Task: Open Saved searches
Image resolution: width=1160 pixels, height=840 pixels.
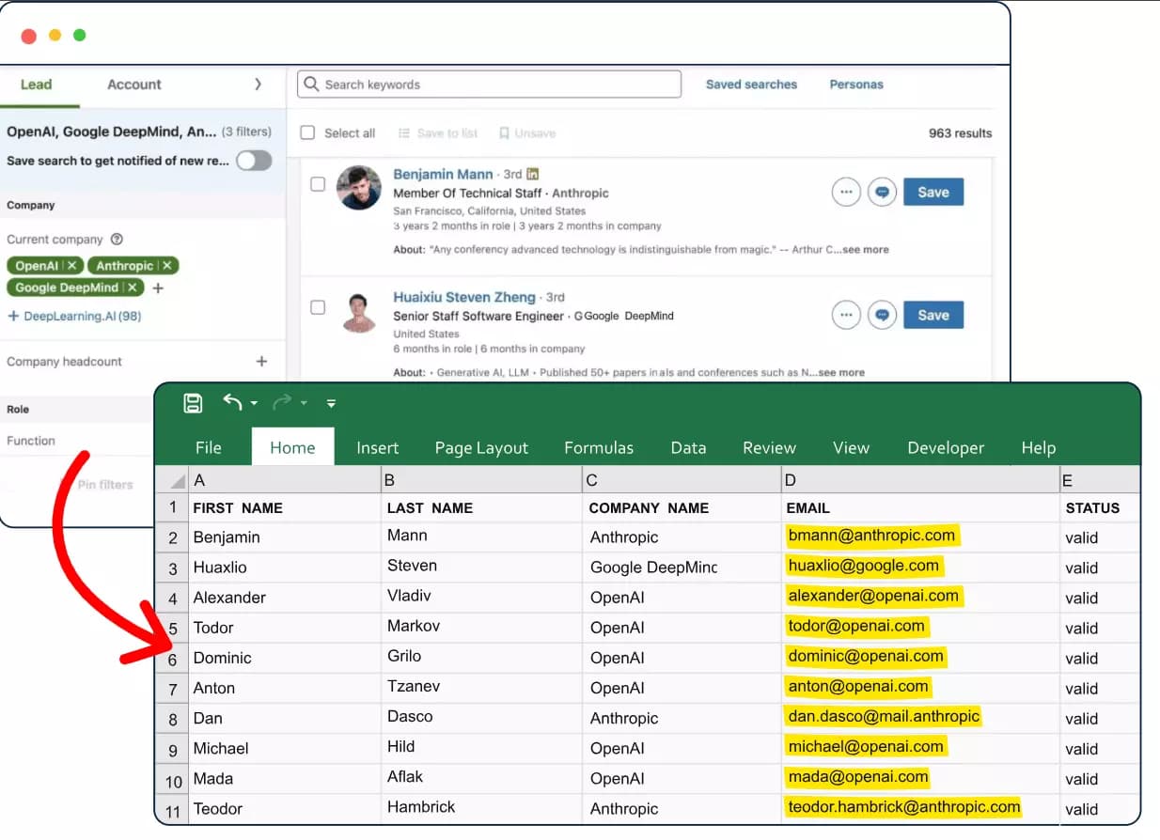Action: (750, 84)
